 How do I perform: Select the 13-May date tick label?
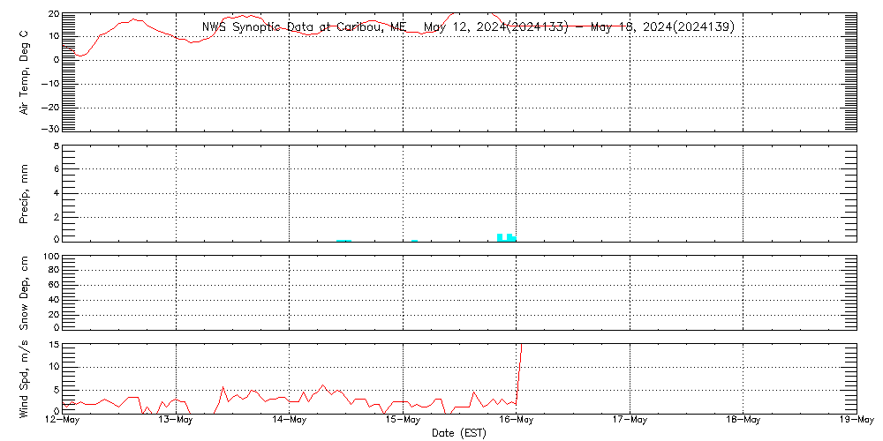[176, 421]
